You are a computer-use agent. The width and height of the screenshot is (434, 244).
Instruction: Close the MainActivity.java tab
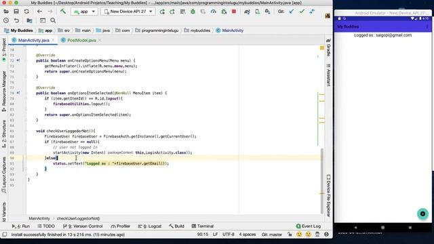coord(53,41)
